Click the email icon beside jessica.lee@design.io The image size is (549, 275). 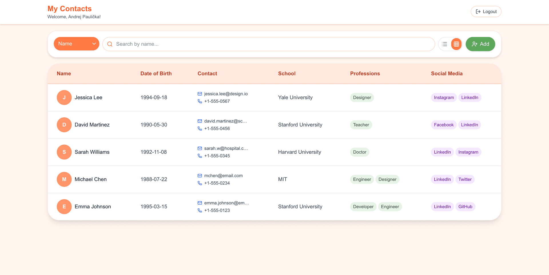coord(200,94)
